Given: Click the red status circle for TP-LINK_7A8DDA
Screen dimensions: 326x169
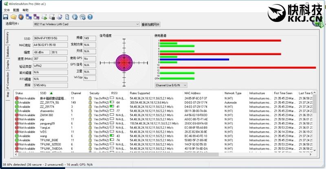Looking at the screenshot, I should click(x=17, y=149).
